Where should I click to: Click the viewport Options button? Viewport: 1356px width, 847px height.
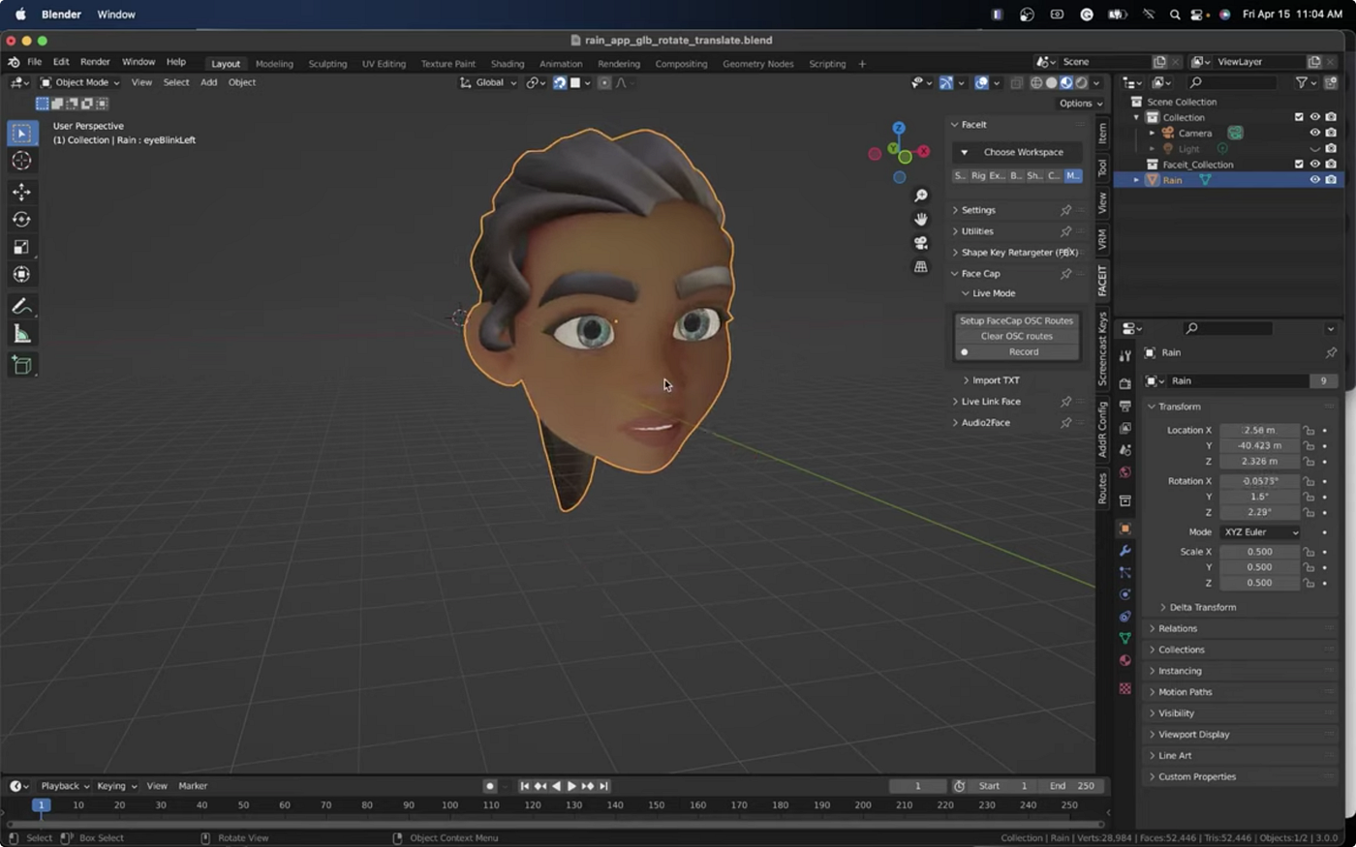pos(1080,104)
